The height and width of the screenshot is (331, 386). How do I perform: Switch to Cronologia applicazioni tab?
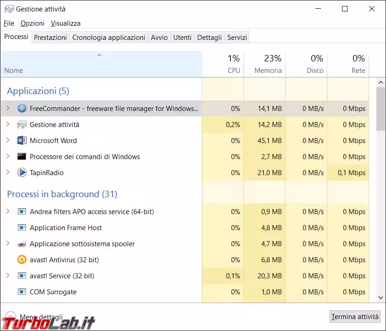[109, 38]
